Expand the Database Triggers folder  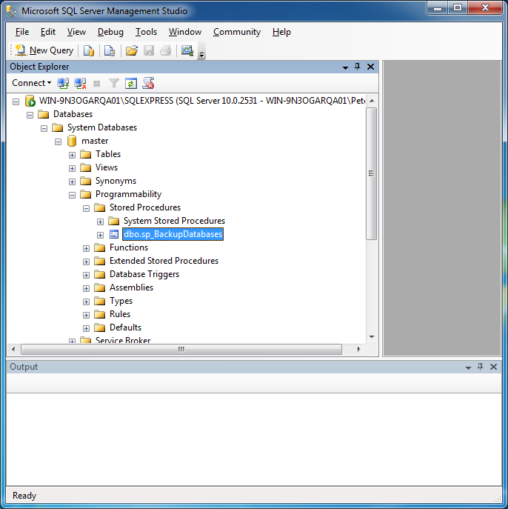pyautogui.click(x=86, y=275)
